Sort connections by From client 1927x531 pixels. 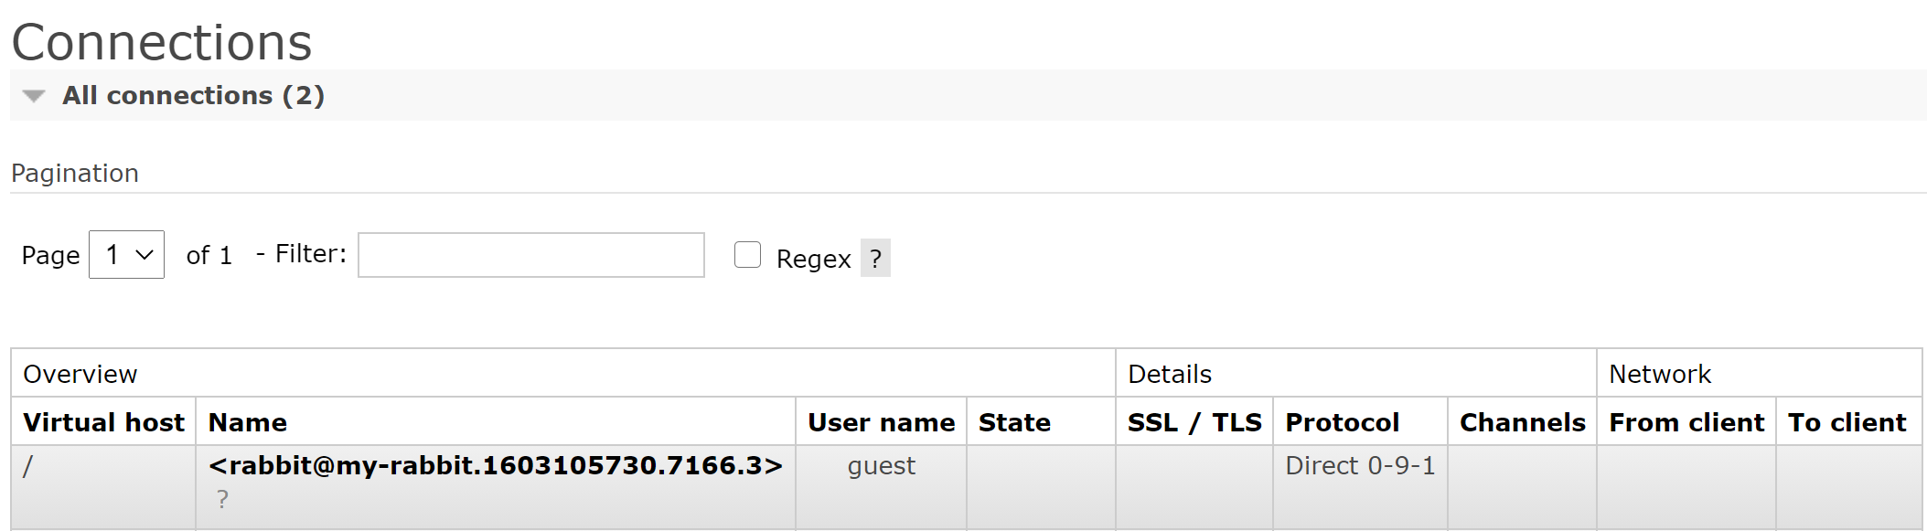point(1686,422)
